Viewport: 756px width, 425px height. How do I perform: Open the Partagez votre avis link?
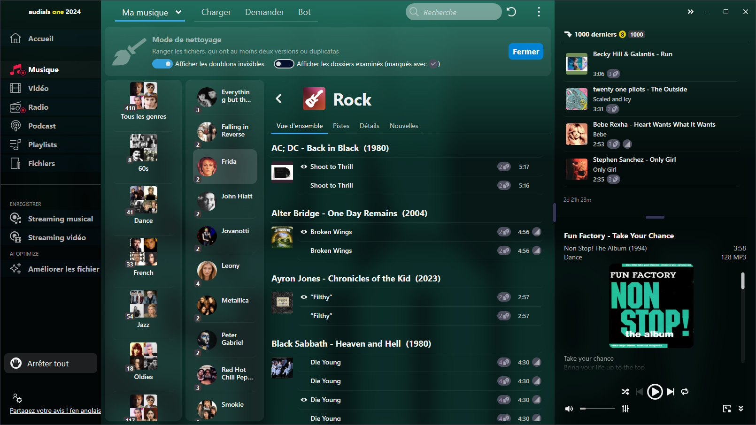[55, 410]
